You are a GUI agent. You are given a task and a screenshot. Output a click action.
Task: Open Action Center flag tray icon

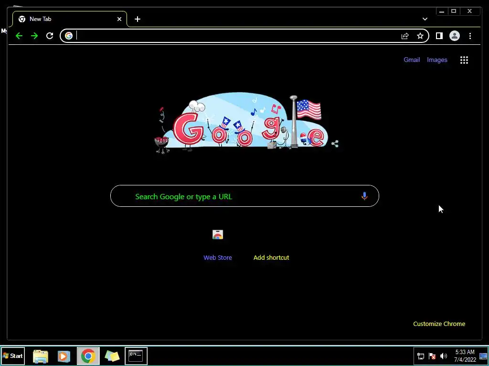(x=432, y=356)
